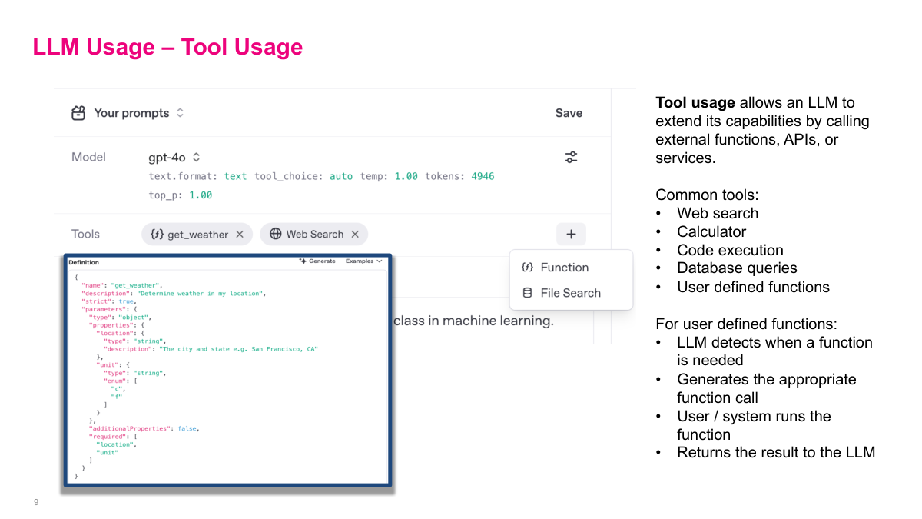Open the model settings sliders icon

coord(571,158)
